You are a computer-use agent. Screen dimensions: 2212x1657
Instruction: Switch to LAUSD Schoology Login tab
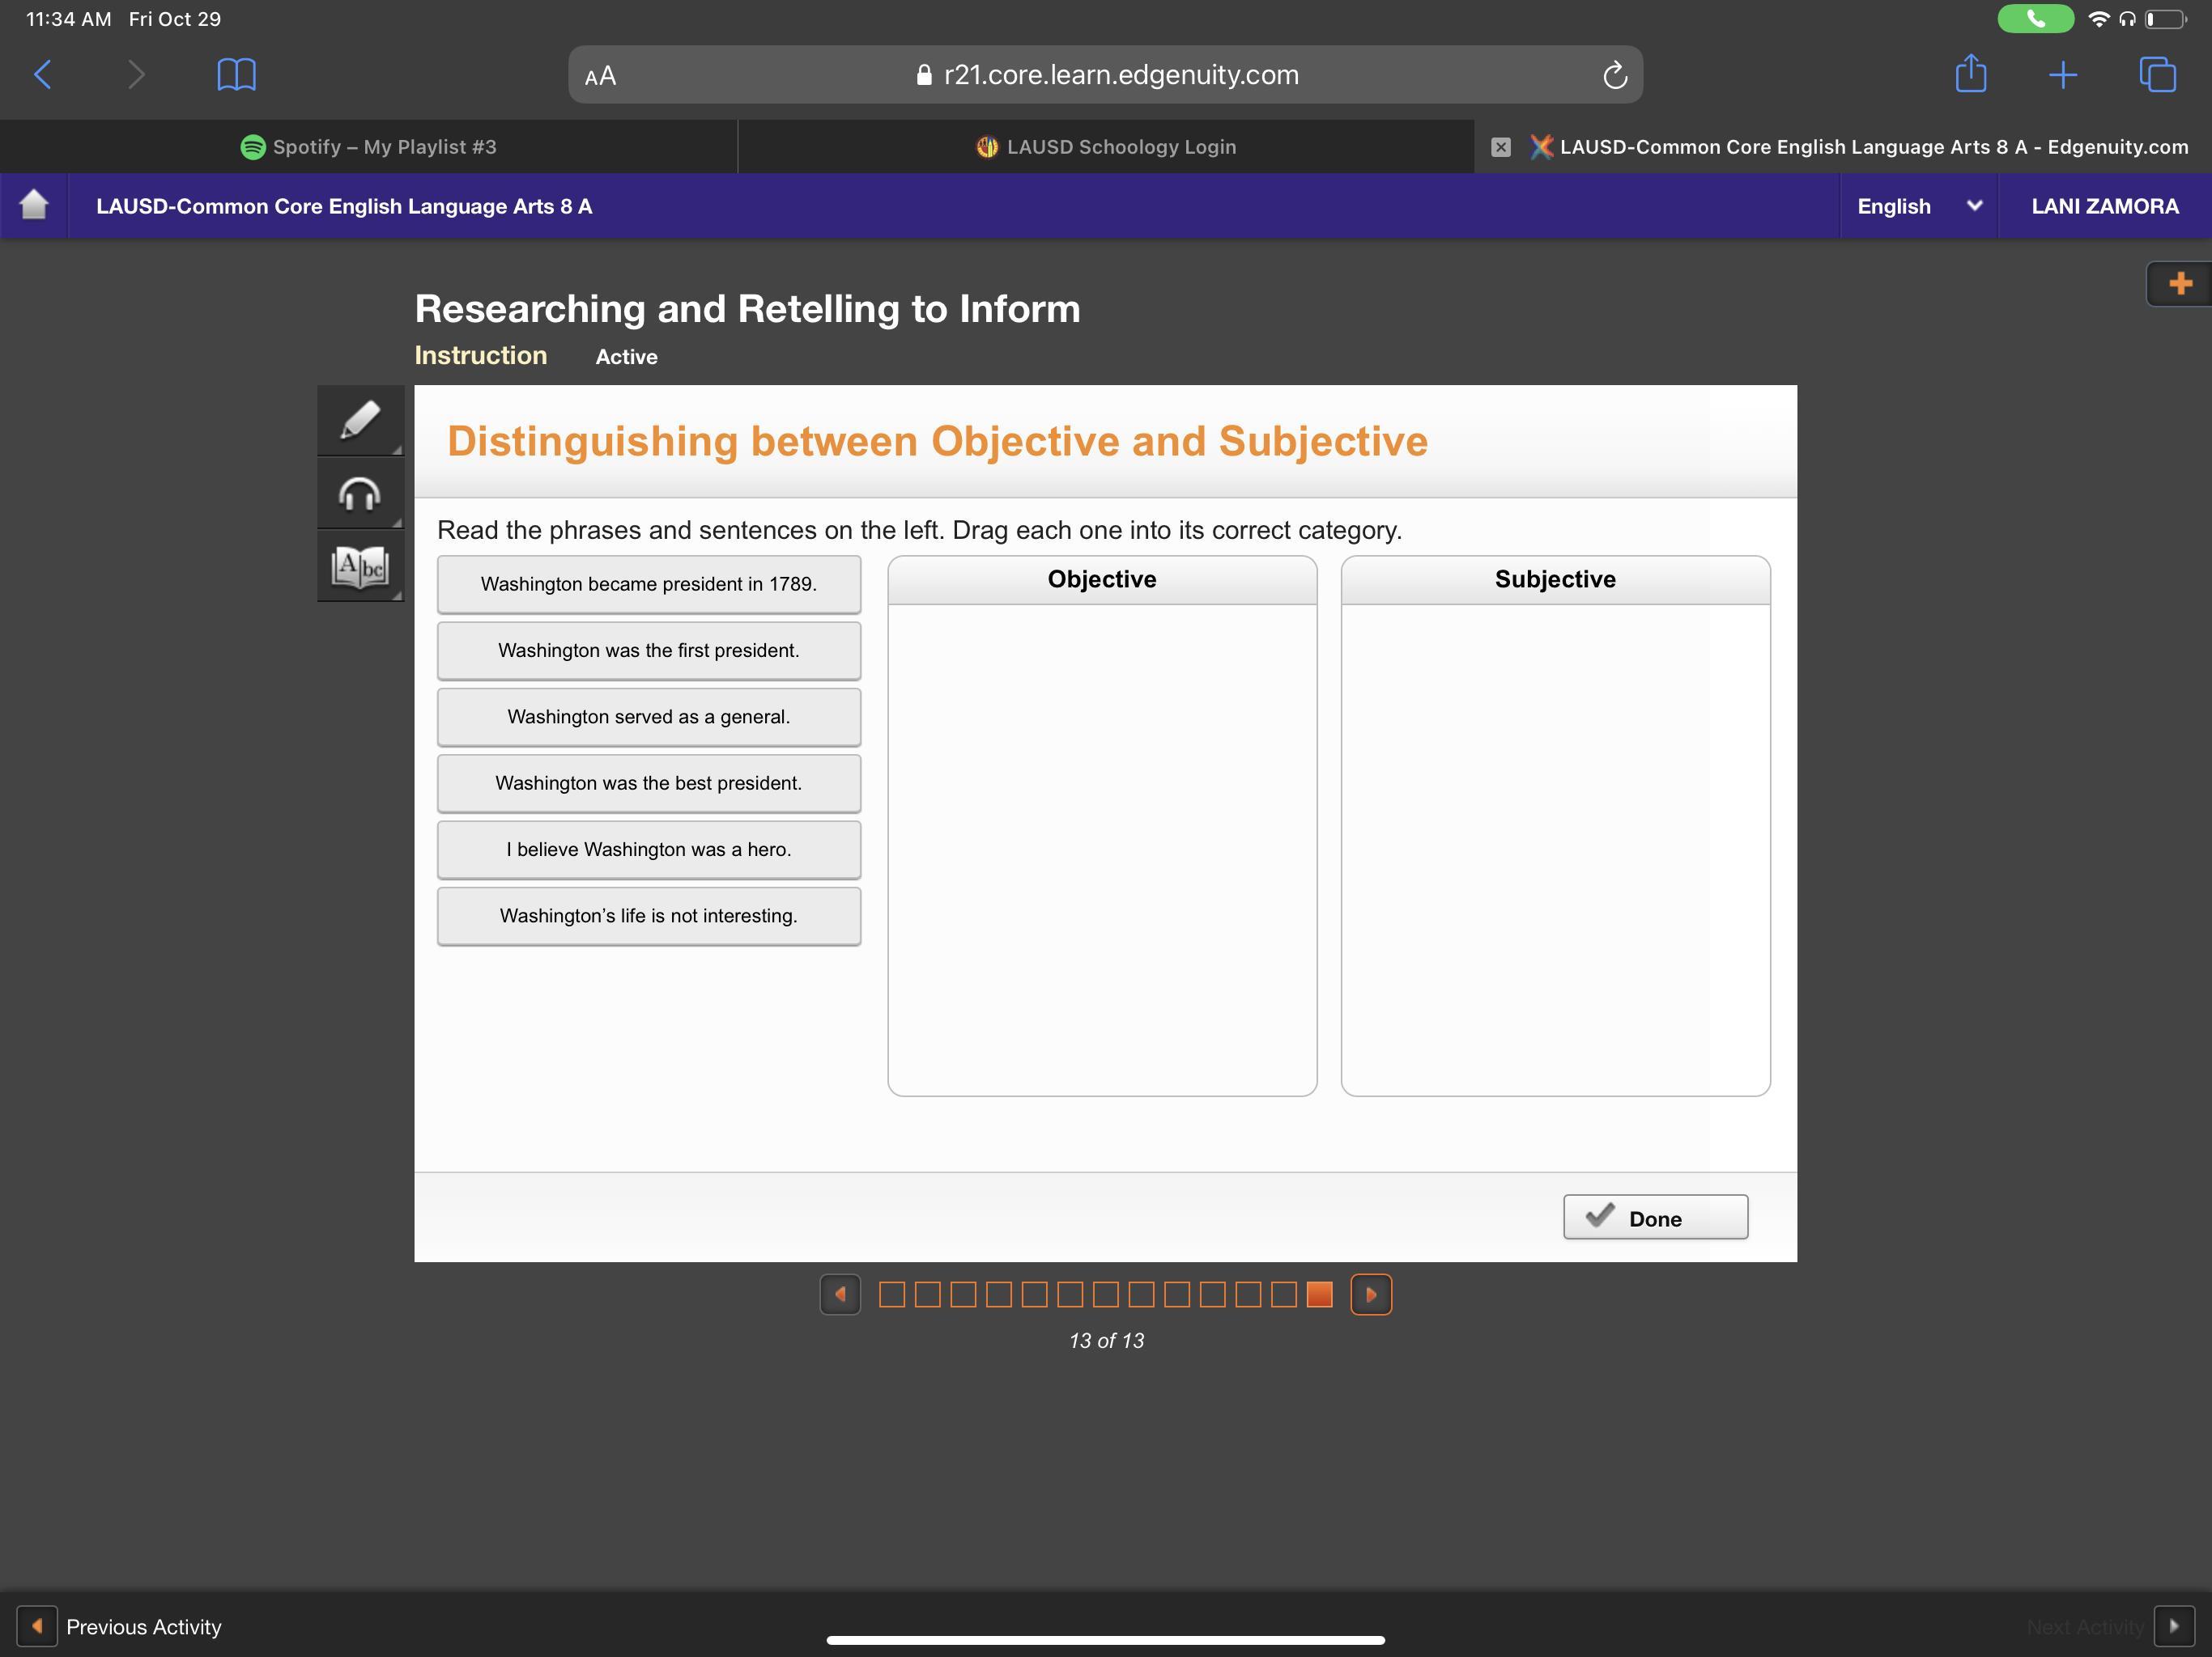[1105, 147]
